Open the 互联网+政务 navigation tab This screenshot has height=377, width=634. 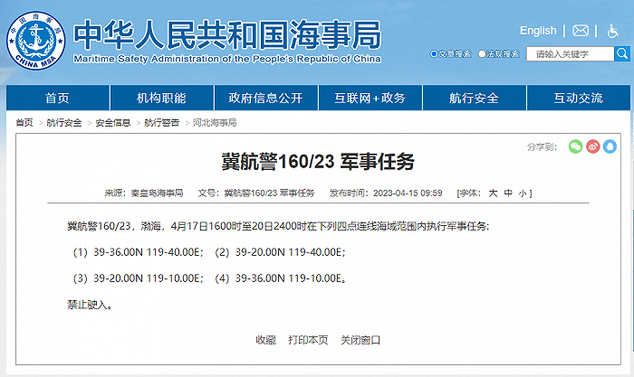point(370,98)
